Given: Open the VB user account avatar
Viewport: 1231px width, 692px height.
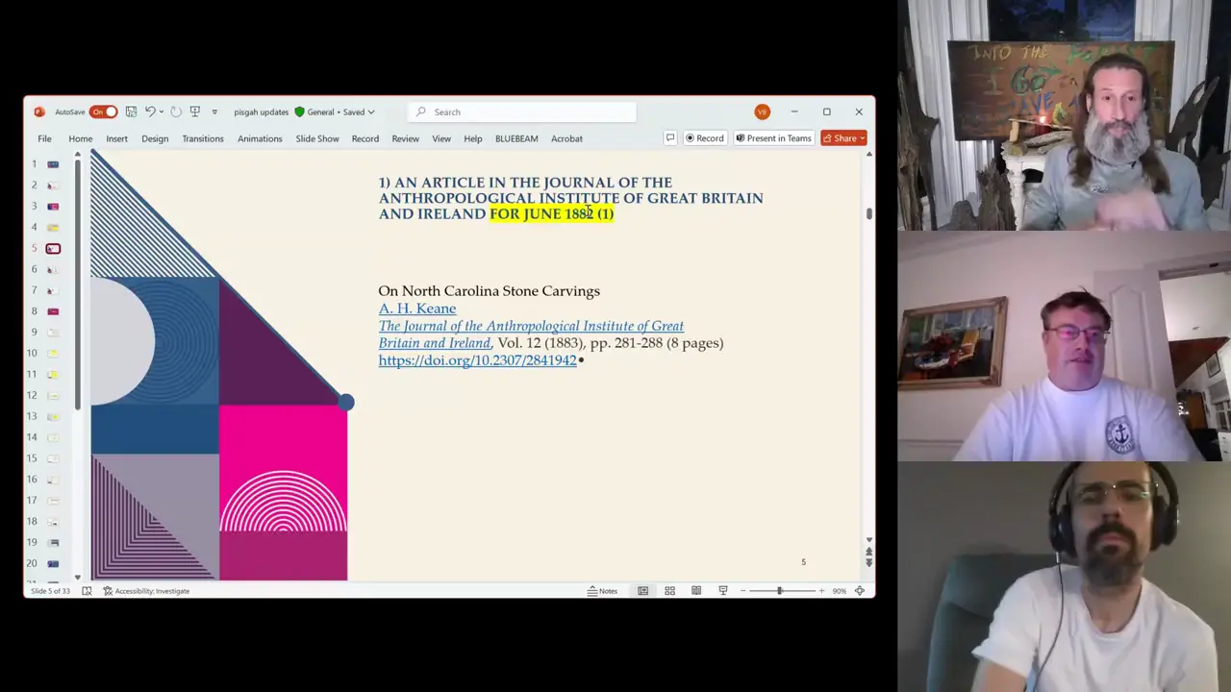Looking at the screenshot, I should point(762,111).
